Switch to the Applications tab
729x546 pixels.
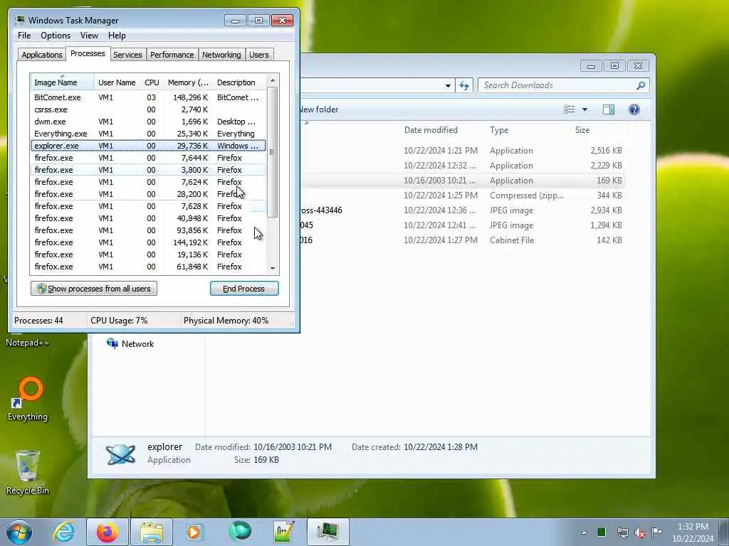pos(42,55)
